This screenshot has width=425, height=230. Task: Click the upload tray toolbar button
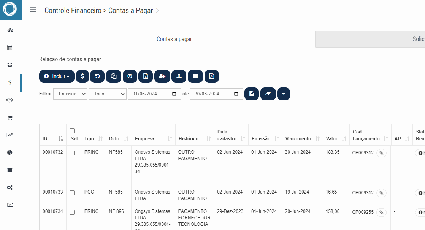pos(179,76)
